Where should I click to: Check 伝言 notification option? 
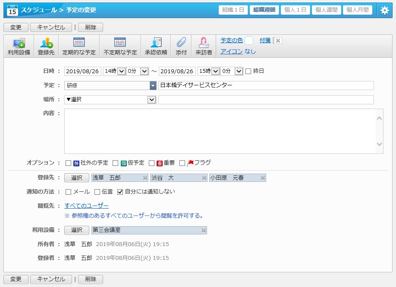pyautogui.click(x=97, y=192)
